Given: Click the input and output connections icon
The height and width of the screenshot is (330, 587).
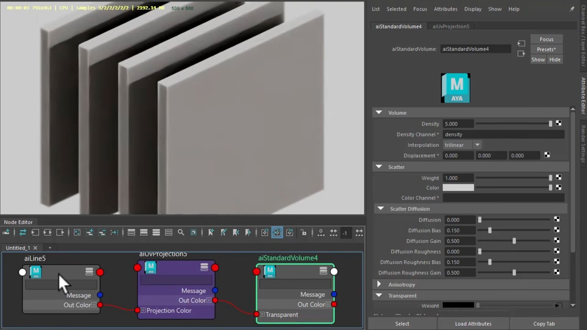Looking at the screenshot, I should pyautogui.click(x=47, y=233).
